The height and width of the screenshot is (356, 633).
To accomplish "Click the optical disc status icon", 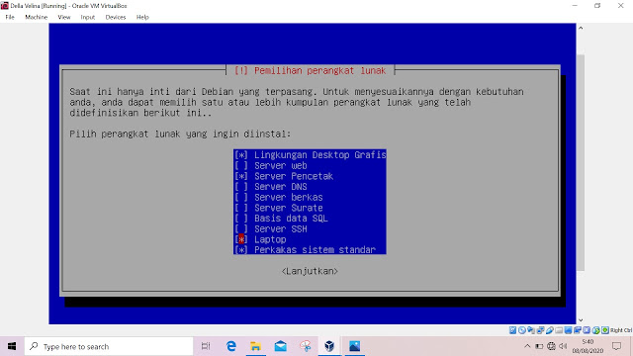I will 522,330.
